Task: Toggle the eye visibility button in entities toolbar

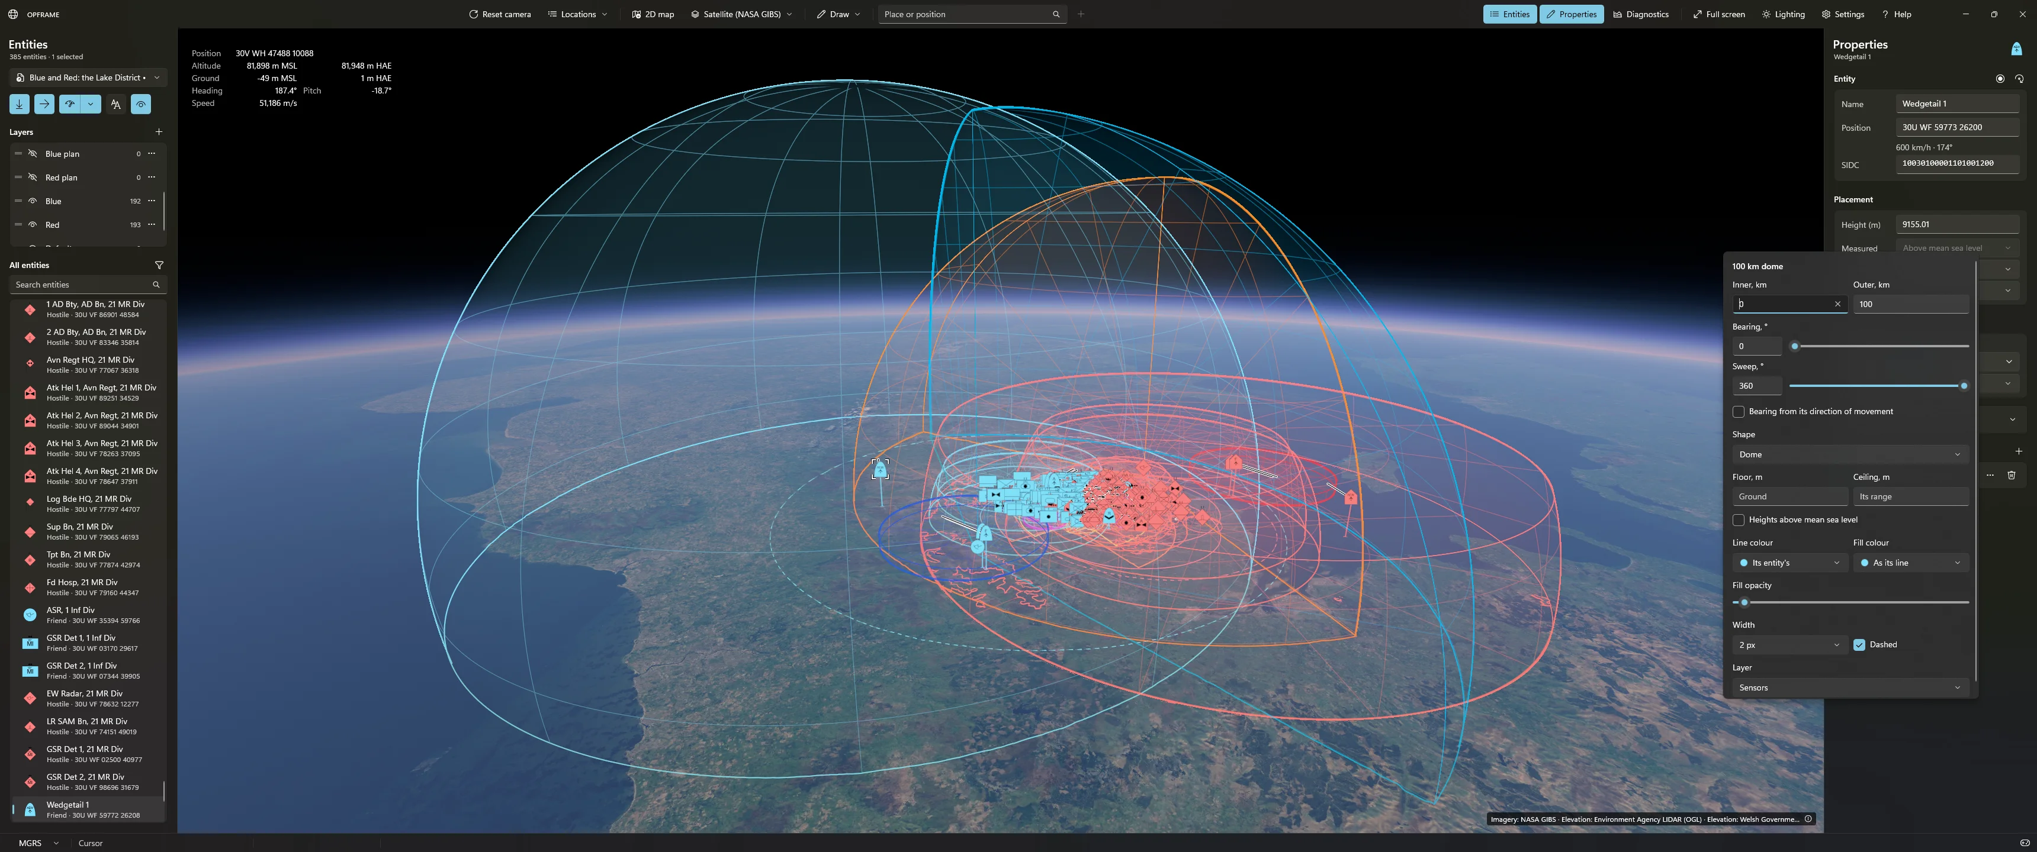Action: pos(141,104)
